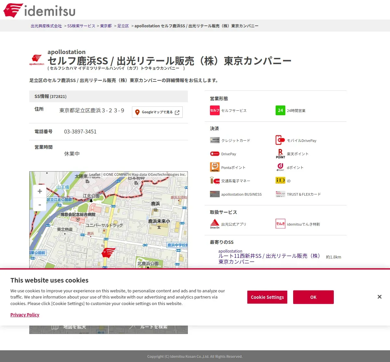Click the TRUST & FLEX card icon
Image resolution: width=390 pixels, height=362 pixels.
[x=280, y=194]
